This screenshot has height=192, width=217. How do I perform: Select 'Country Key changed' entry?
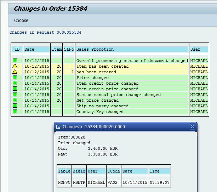tap(100, 112)
